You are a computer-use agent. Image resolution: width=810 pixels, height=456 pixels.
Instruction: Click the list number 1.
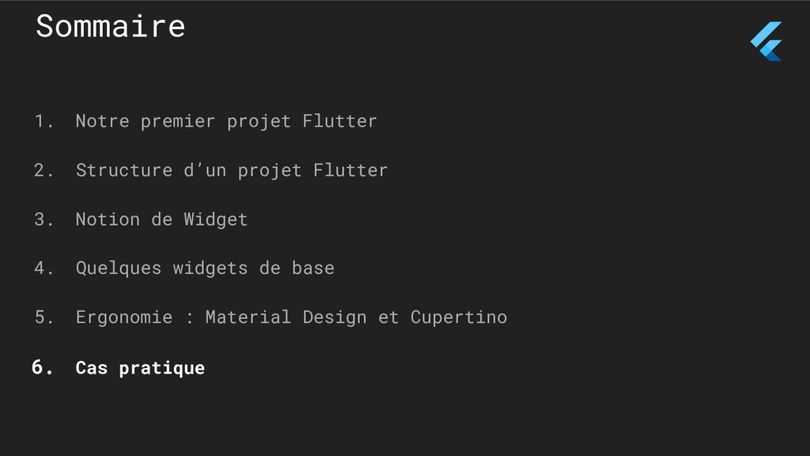44,121
